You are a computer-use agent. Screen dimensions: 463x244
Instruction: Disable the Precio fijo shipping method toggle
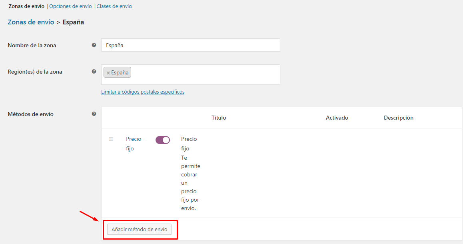(x=163, y=140)
